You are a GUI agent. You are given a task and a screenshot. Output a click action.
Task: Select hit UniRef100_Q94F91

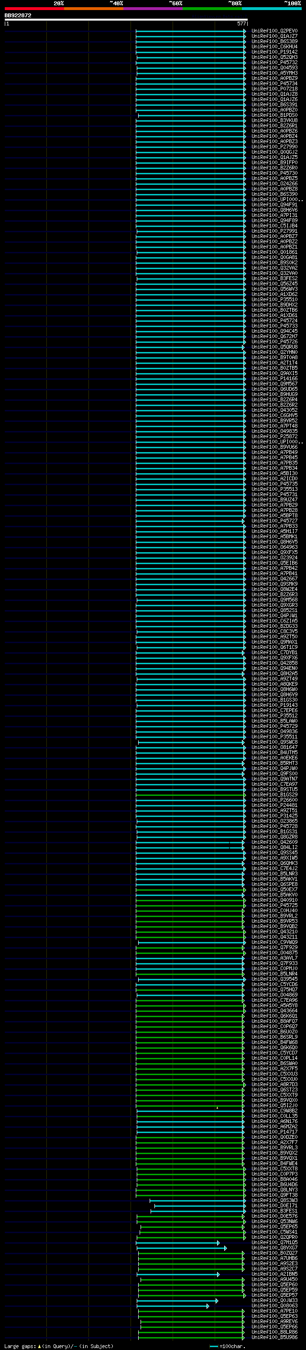[x=274, y=204]
